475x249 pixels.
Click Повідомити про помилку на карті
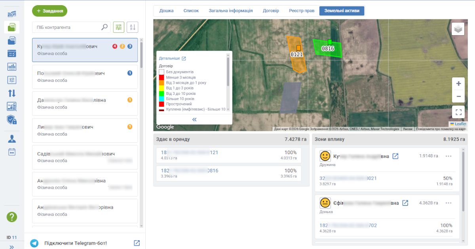[x=441, y=129]
